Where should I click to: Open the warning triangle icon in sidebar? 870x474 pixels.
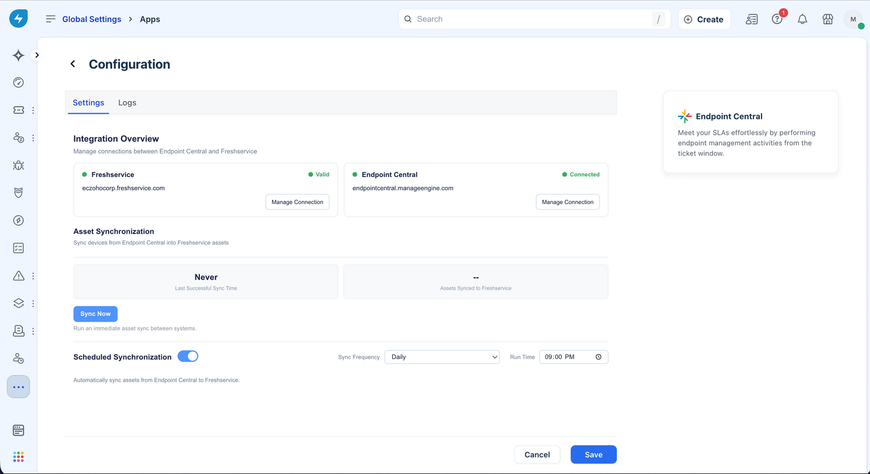coord(18,276)
